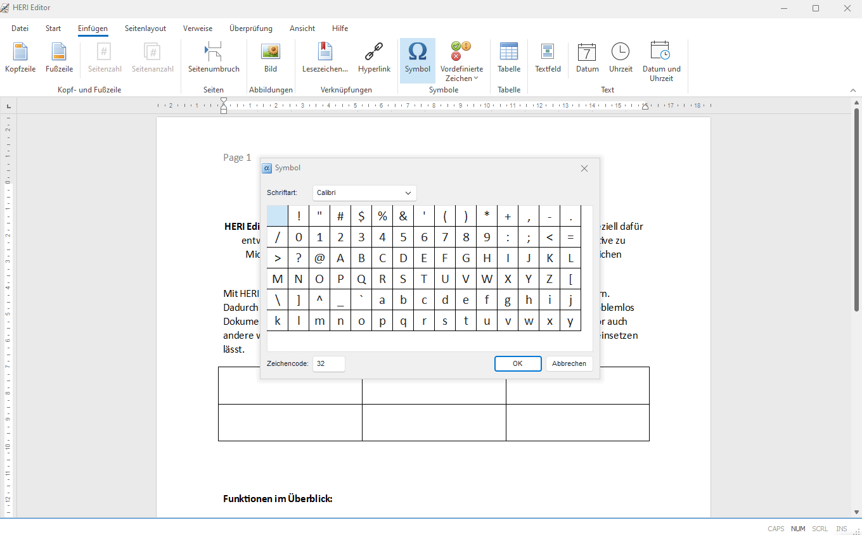862x535 pixels.
Task: Insert a Textfeld text box
Action: coord(548,58)
